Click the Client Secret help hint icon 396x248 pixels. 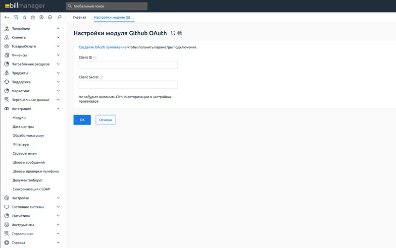(101, 77)
